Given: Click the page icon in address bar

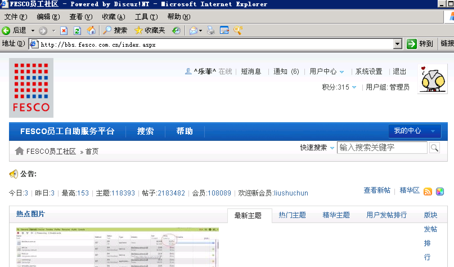Looking at the screenshot, I should 34,44.
